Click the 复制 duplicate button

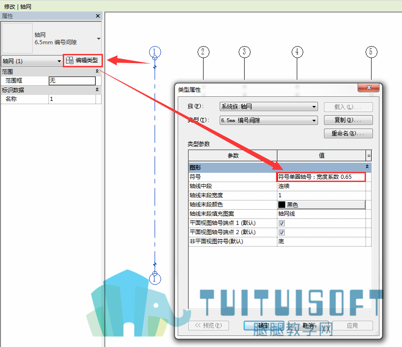pos(348,120)
